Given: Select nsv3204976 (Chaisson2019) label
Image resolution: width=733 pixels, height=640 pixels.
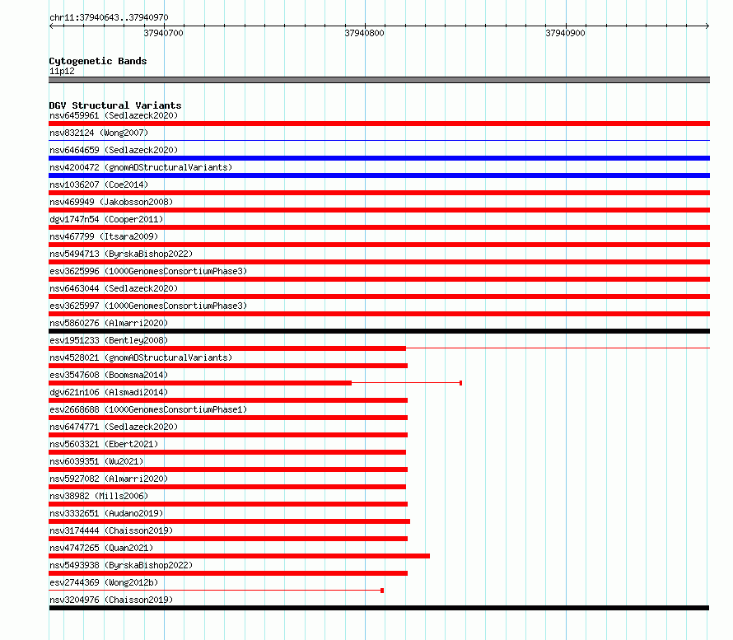Looking at the screenshot, I should pos(111,600).
